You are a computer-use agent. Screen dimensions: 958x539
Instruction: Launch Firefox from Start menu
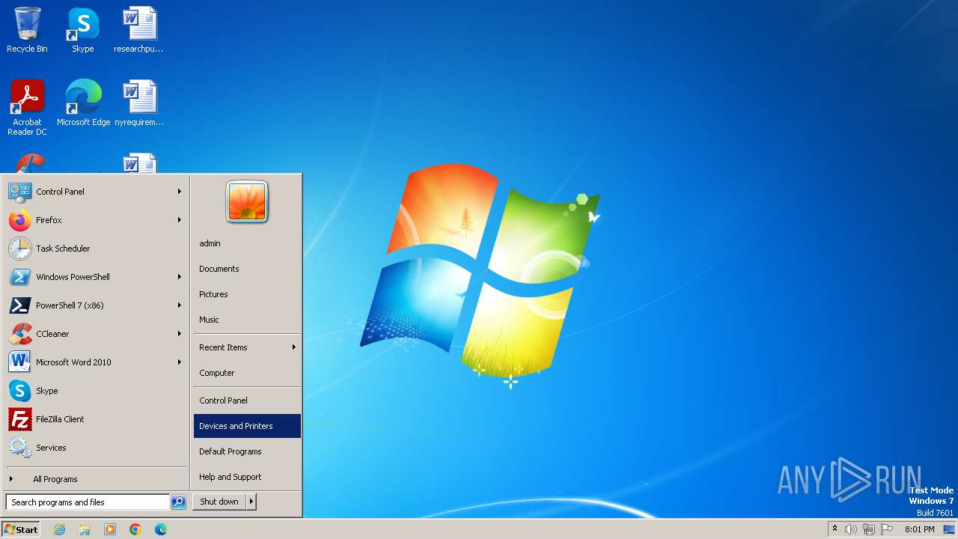pos(96,220)
